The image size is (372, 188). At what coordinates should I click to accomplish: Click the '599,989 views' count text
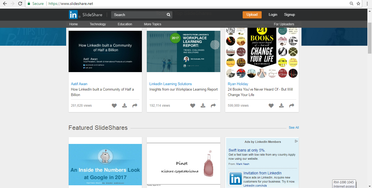point(238,106)
